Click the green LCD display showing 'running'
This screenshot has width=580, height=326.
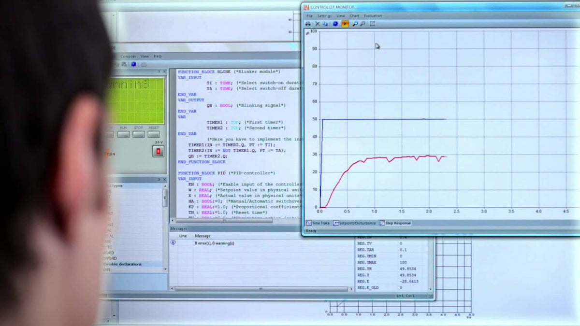[136, 100]
